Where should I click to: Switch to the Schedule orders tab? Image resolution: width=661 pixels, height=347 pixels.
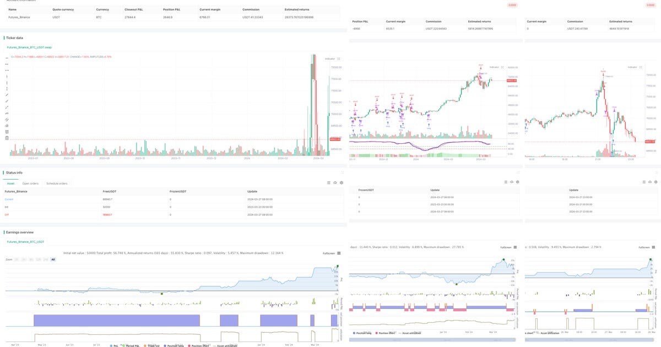point(57,183)
